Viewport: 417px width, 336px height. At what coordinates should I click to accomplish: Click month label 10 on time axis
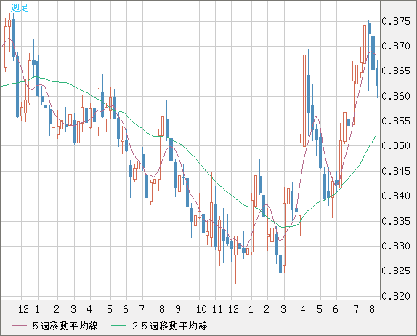tap(201, 309)
